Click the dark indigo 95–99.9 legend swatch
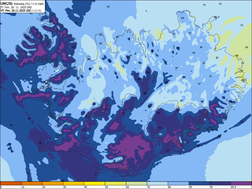 [220, 183]
